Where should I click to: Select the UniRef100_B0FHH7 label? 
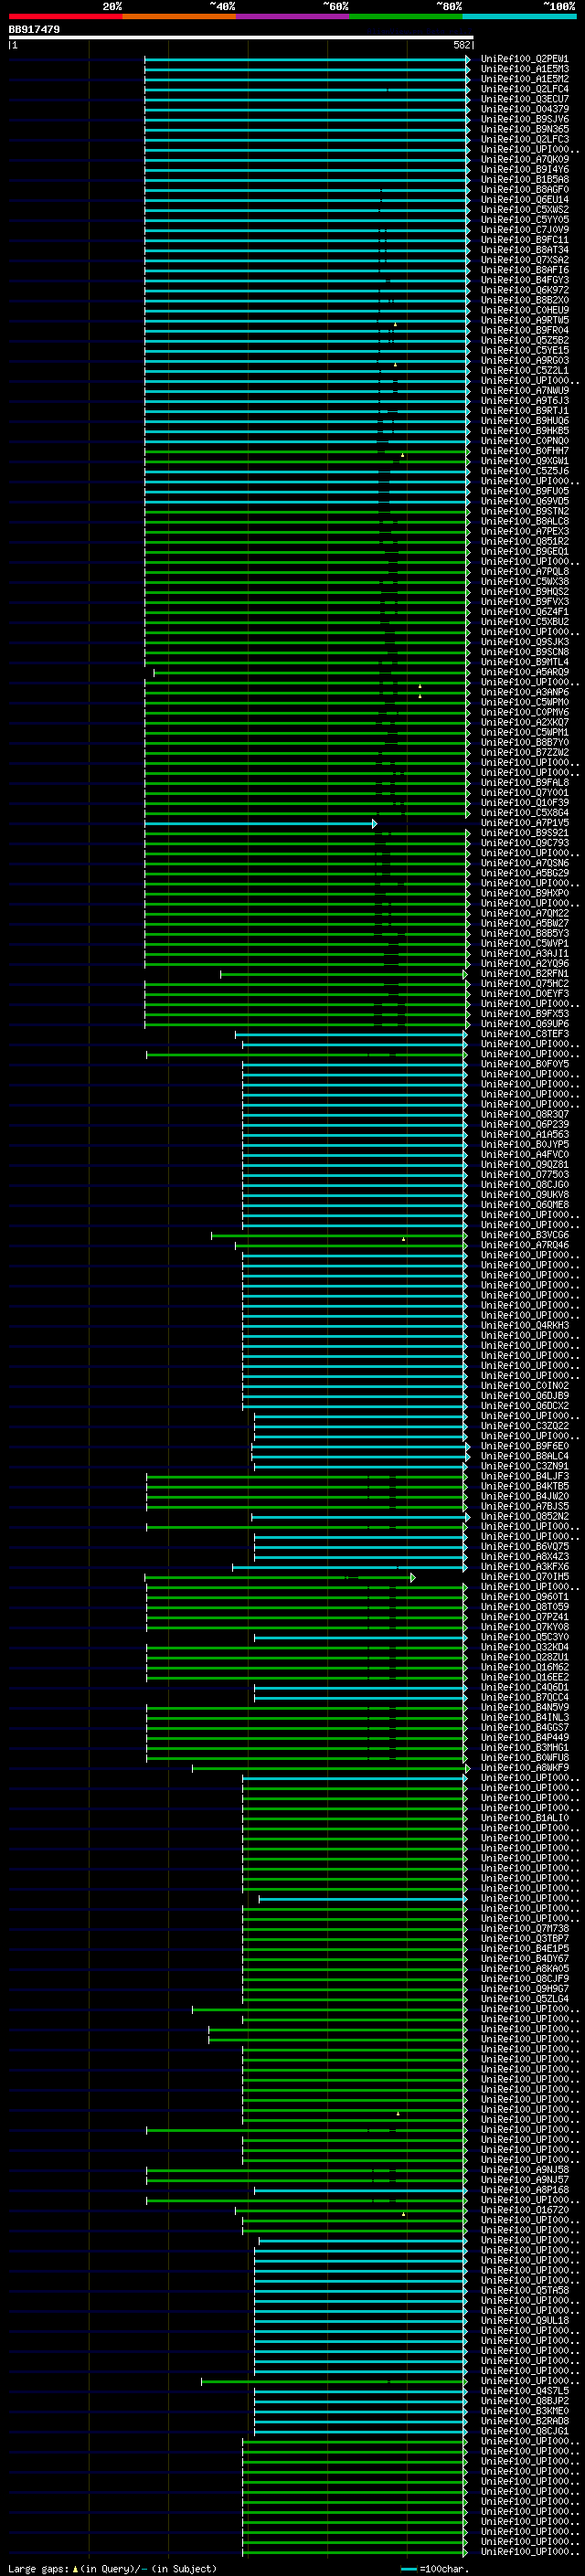point(525,451)
